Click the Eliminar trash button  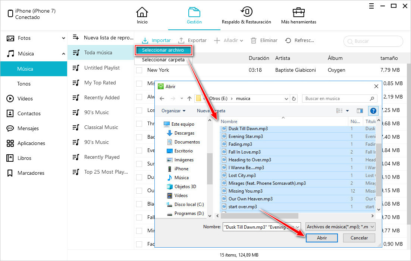point(264,41)
